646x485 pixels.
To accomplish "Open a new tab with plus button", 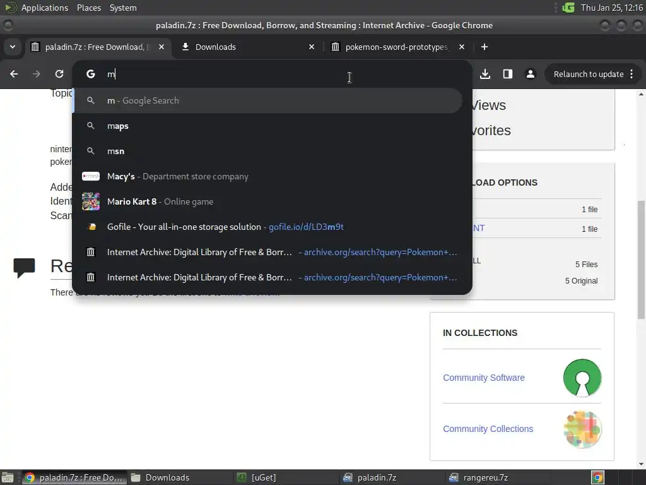I will 484,47.
